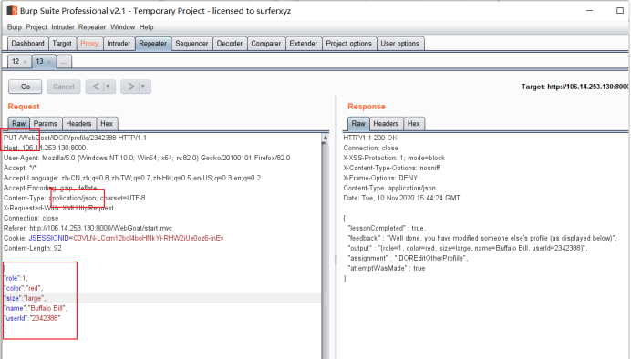
Task: Open the Window menu
Action: (123, 27)
